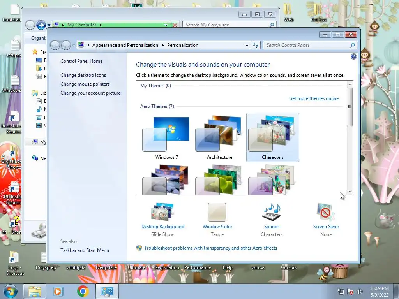399x299 pixels.
Task: Launch Google Chrome from the taskbar
Action: click(83, 291)
